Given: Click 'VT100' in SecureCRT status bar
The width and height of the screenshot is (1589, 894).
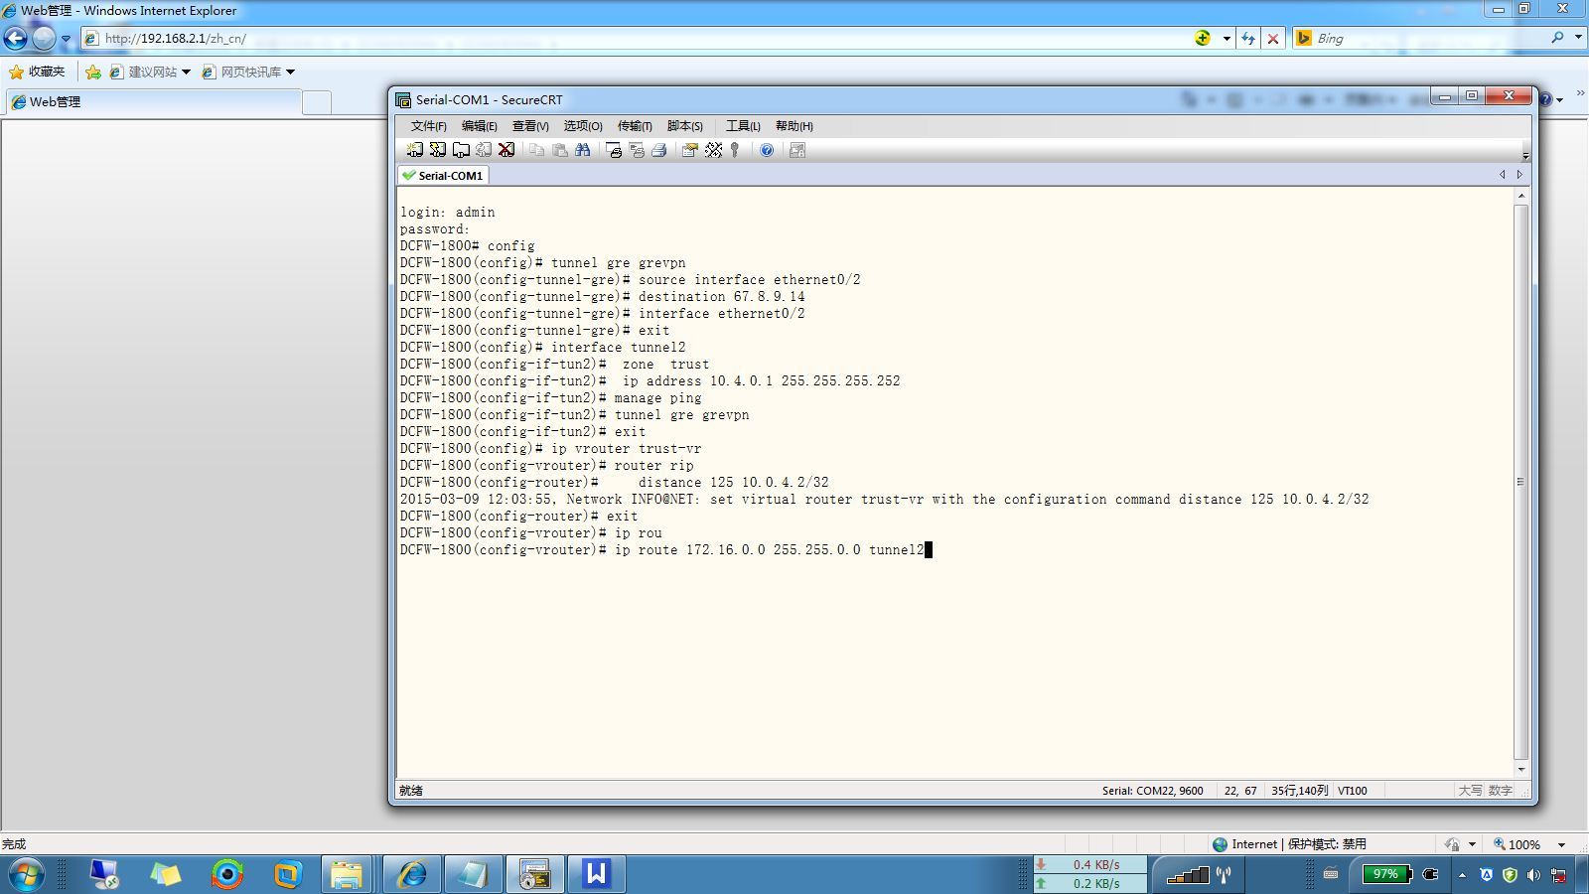Looking at the screenshot, I should click(x=1353, y=791).
